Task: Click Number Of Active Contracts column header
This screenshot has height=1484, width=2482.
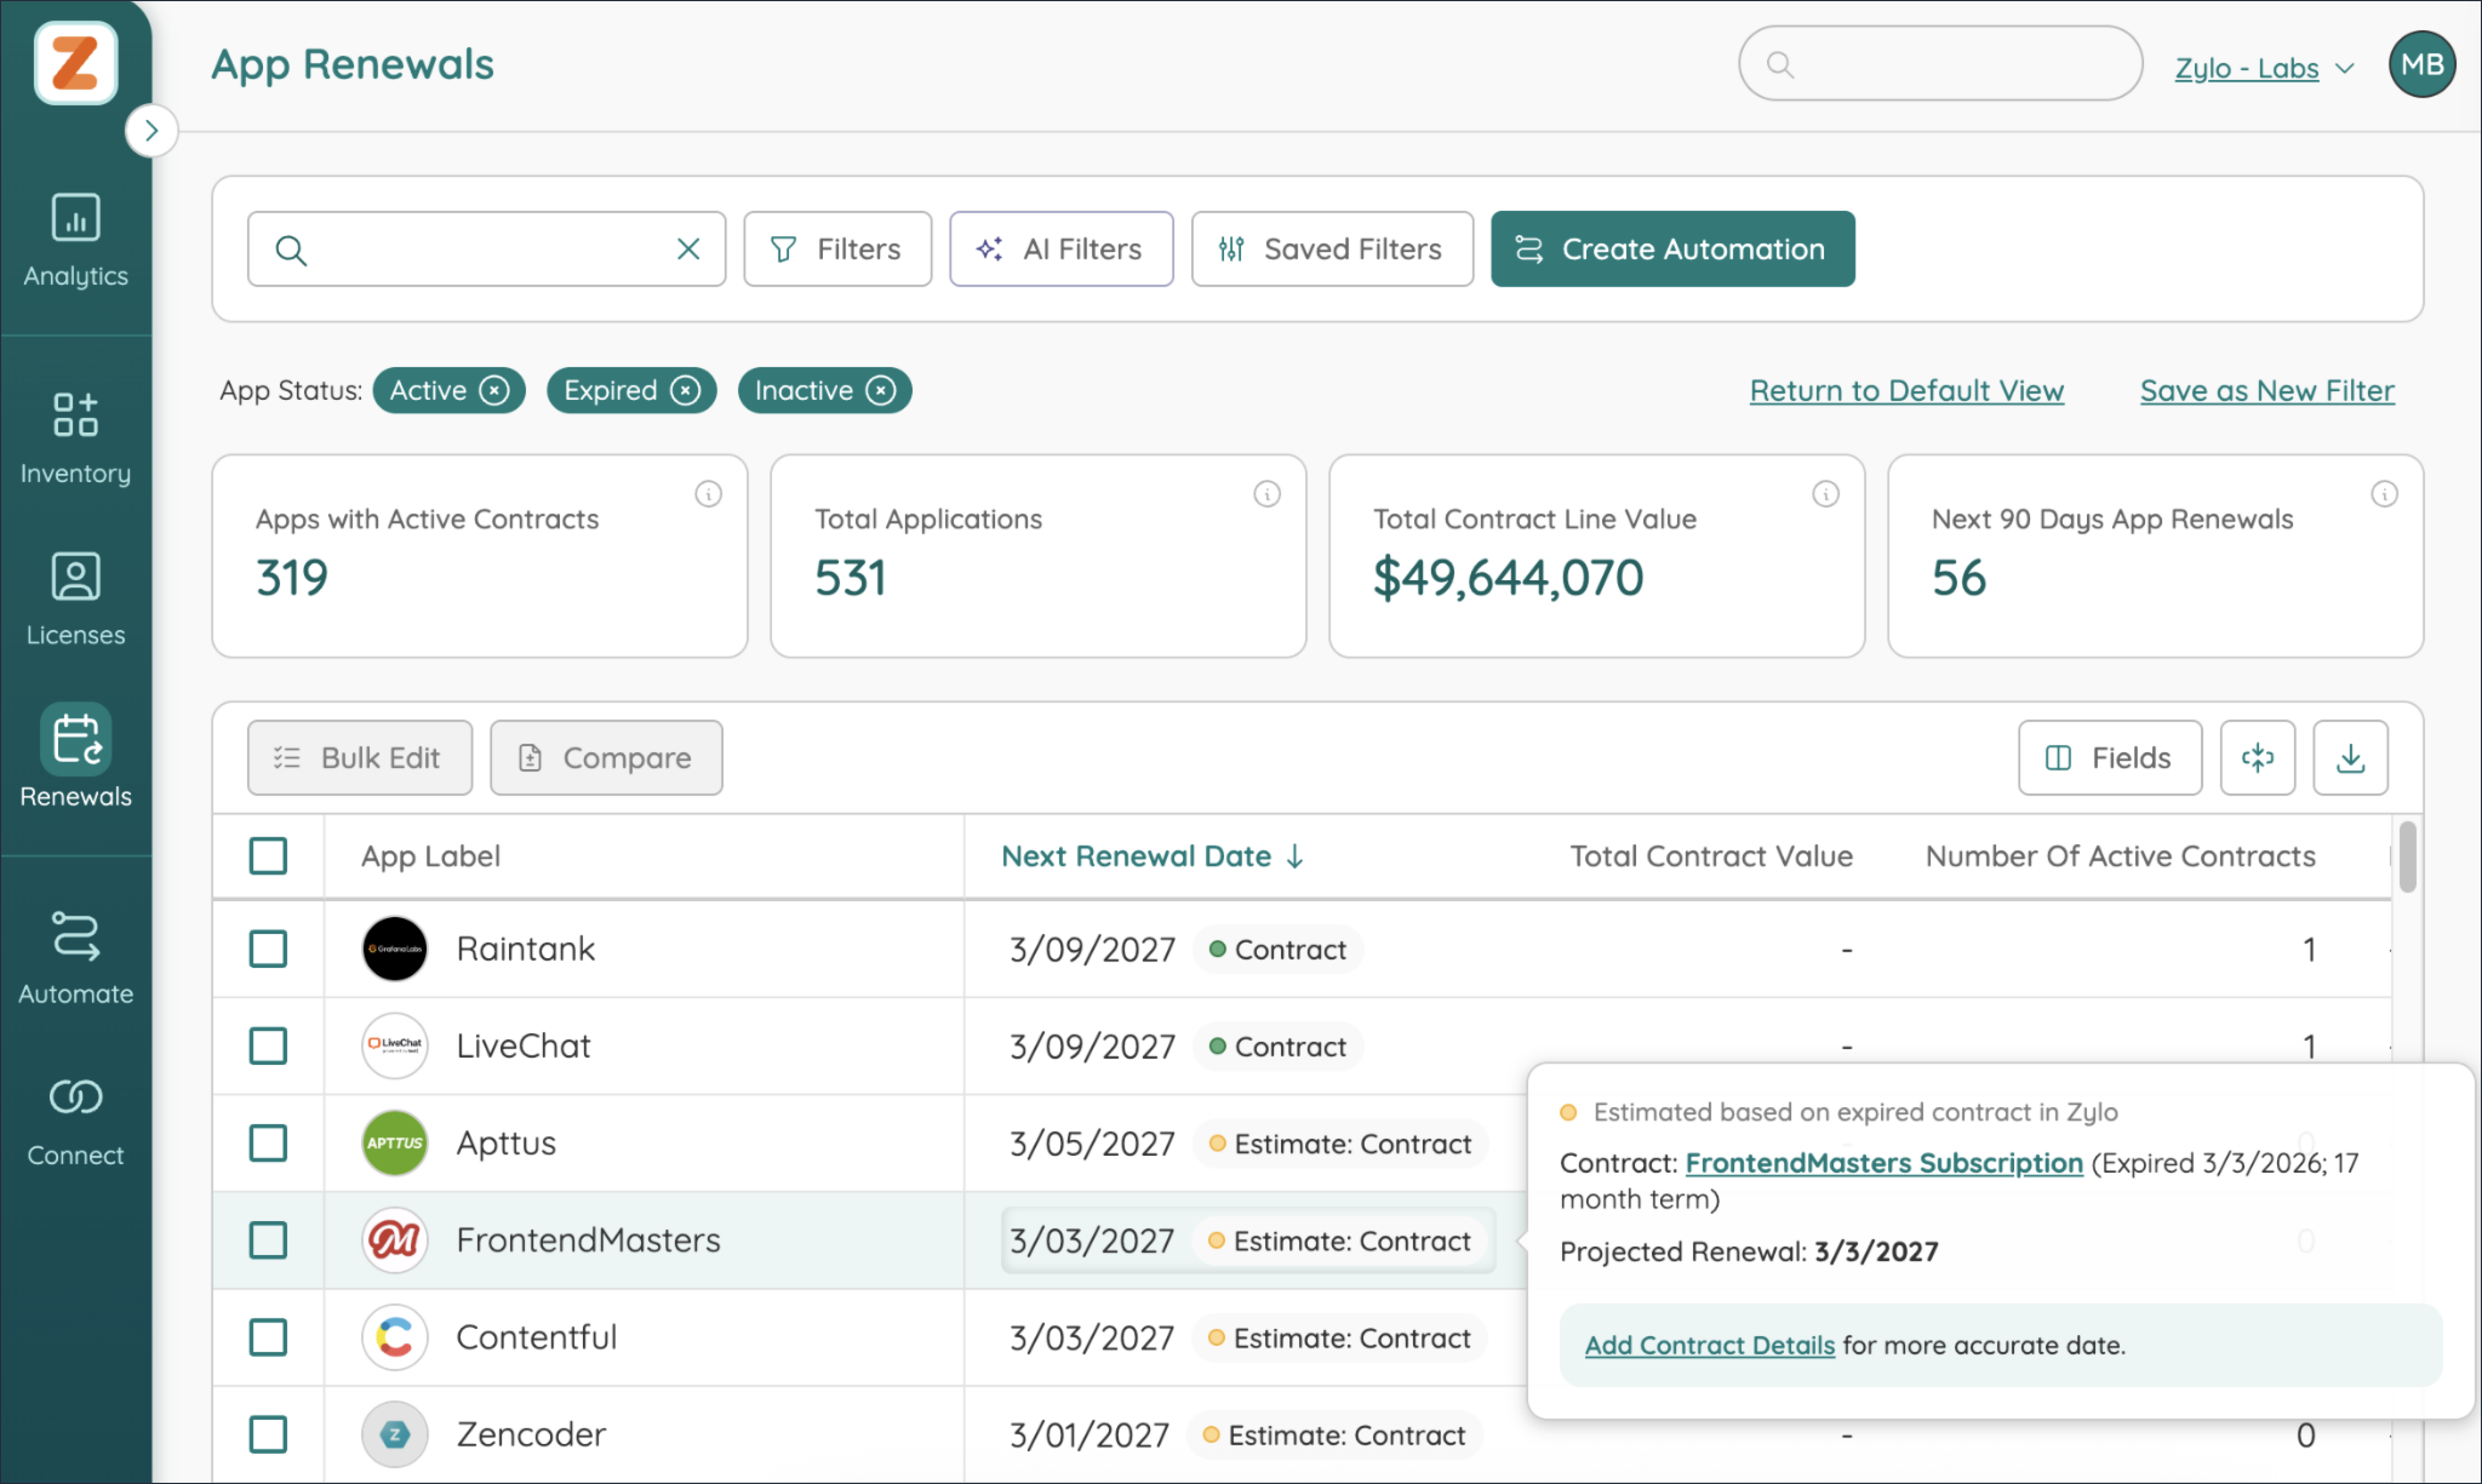Action: tap(2121, 856)
